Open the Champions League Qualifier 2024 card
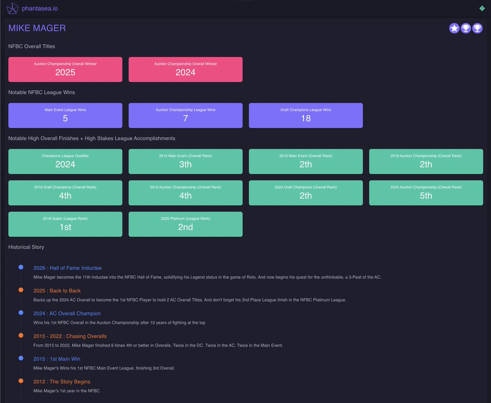Screen dimensions: 491x403 tap(65, 162)
